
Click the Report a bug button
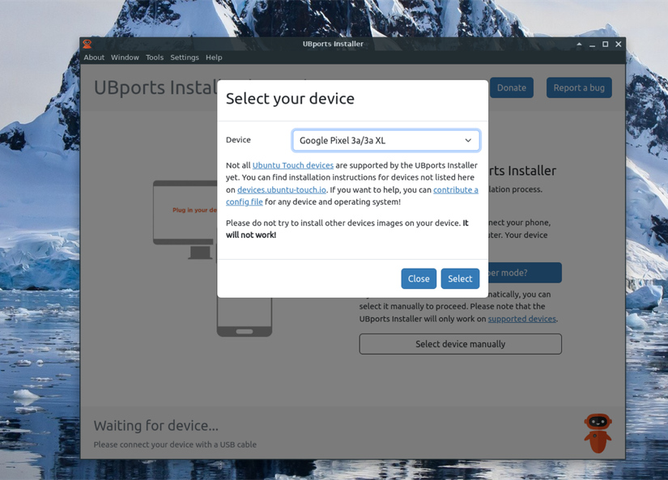[x=578, y=87]
